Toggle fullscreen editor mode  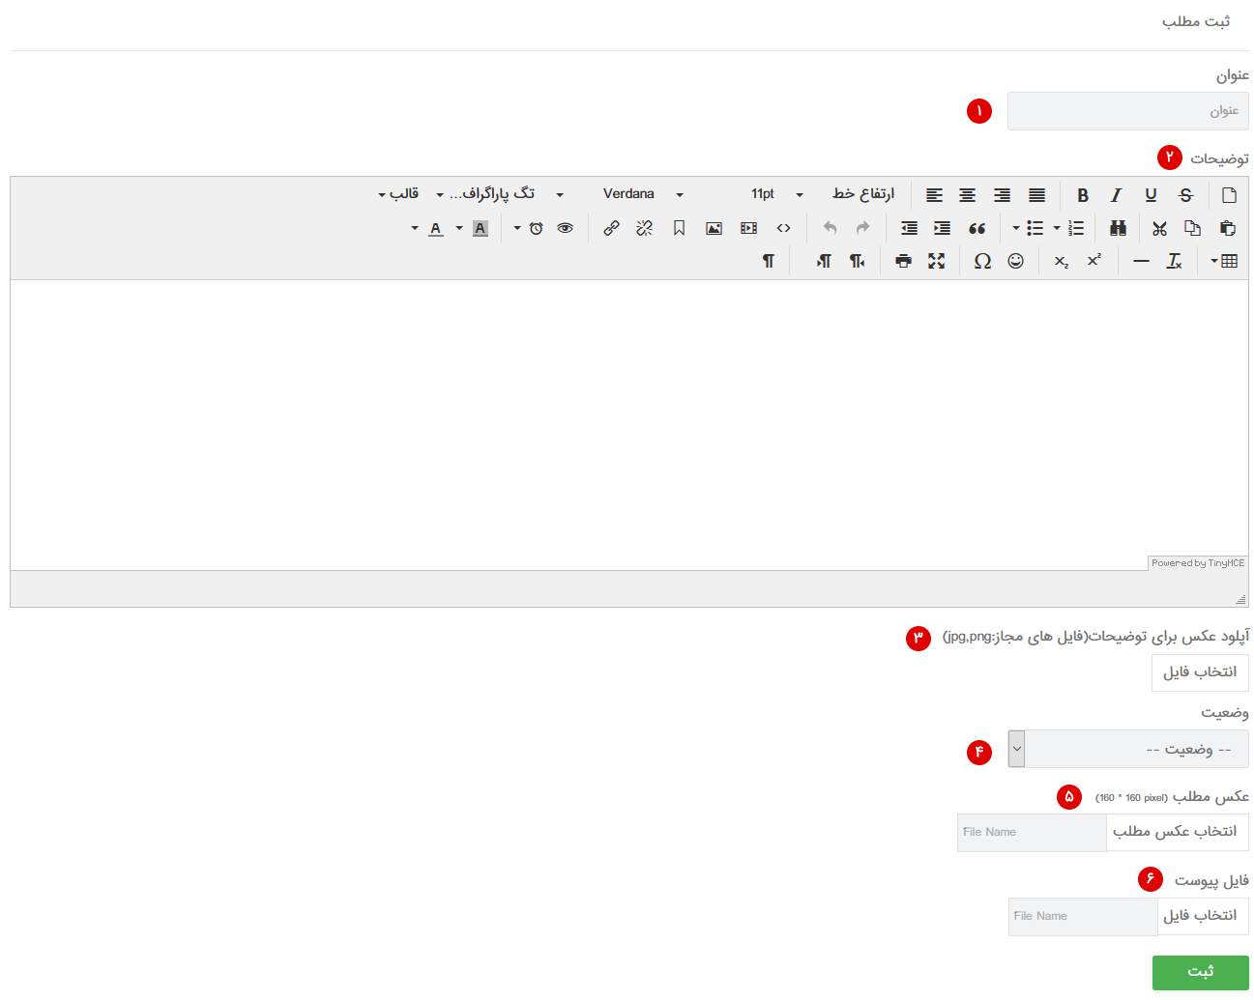tap(936, 261)
